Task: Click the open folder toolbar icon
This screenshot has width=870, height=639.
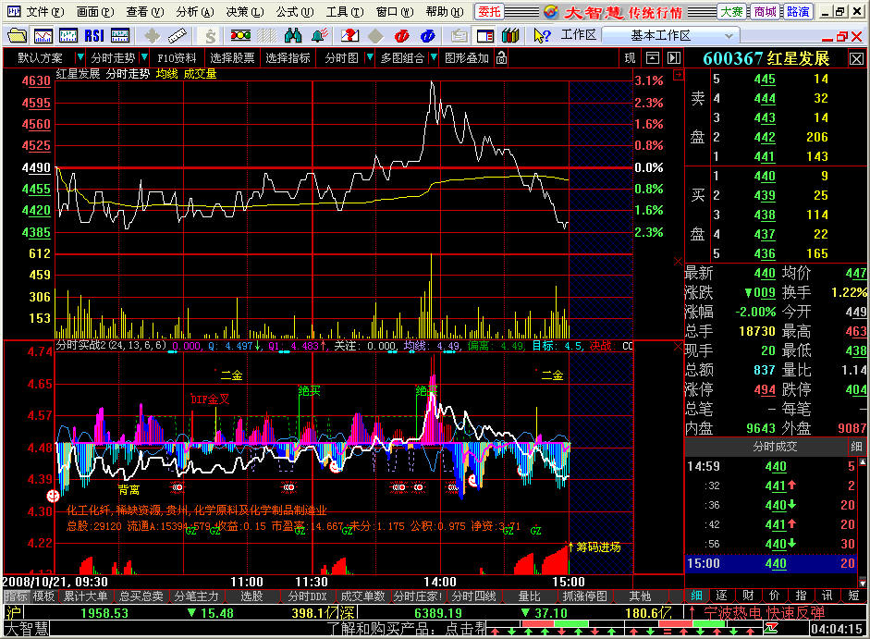Action: [x=18, y=36]
